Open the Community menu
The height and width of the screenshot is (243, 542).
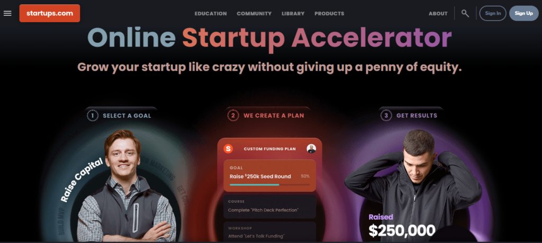click(x=254, y=14)
